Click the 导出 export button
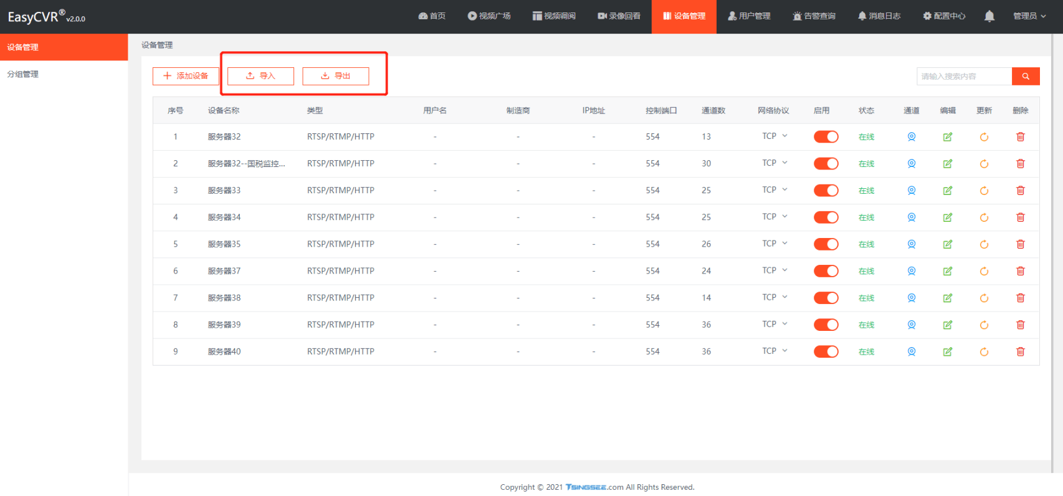This screenshot has width=1063, height=496. click(x=335, y=76)
